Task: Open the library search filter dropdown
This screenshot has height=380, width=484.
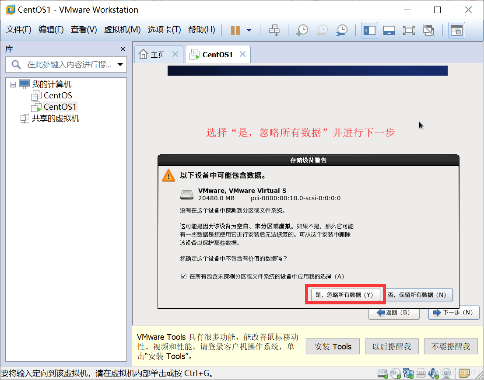Action: pos(120,64)
